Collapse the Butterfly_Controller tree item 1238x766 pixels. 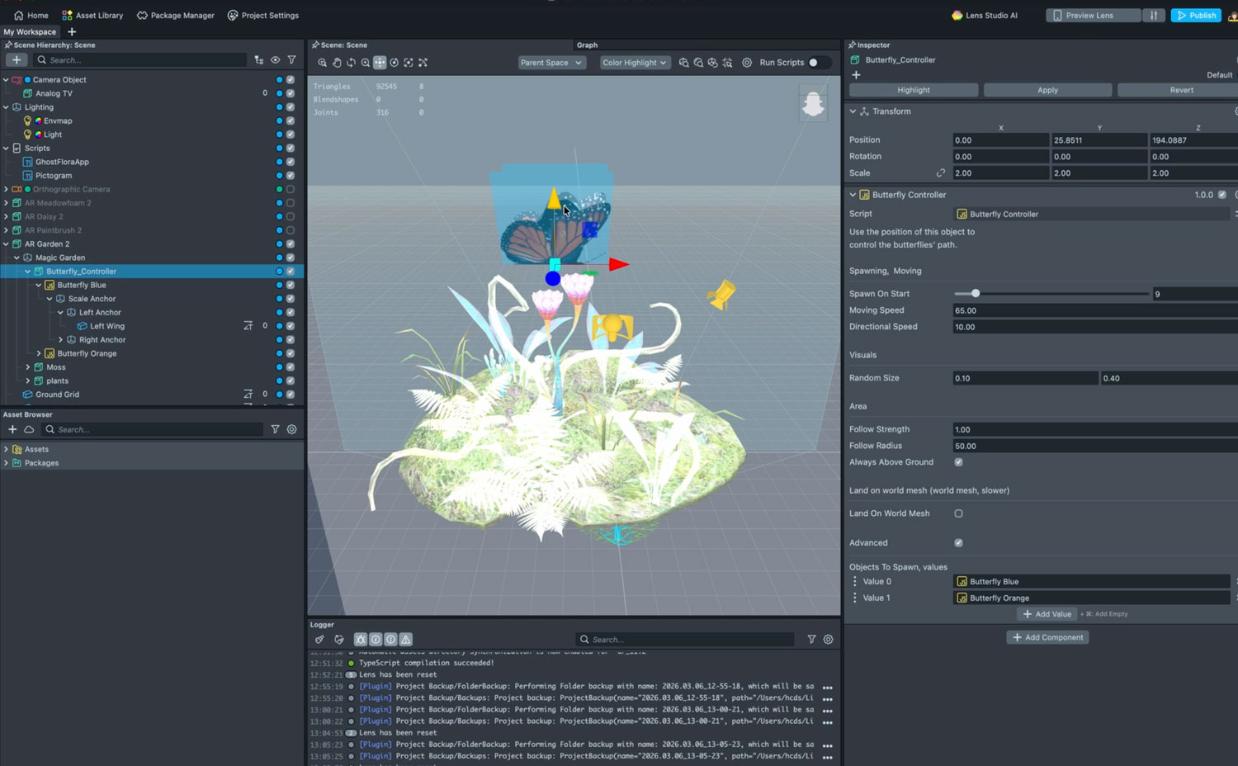(27, 271)
